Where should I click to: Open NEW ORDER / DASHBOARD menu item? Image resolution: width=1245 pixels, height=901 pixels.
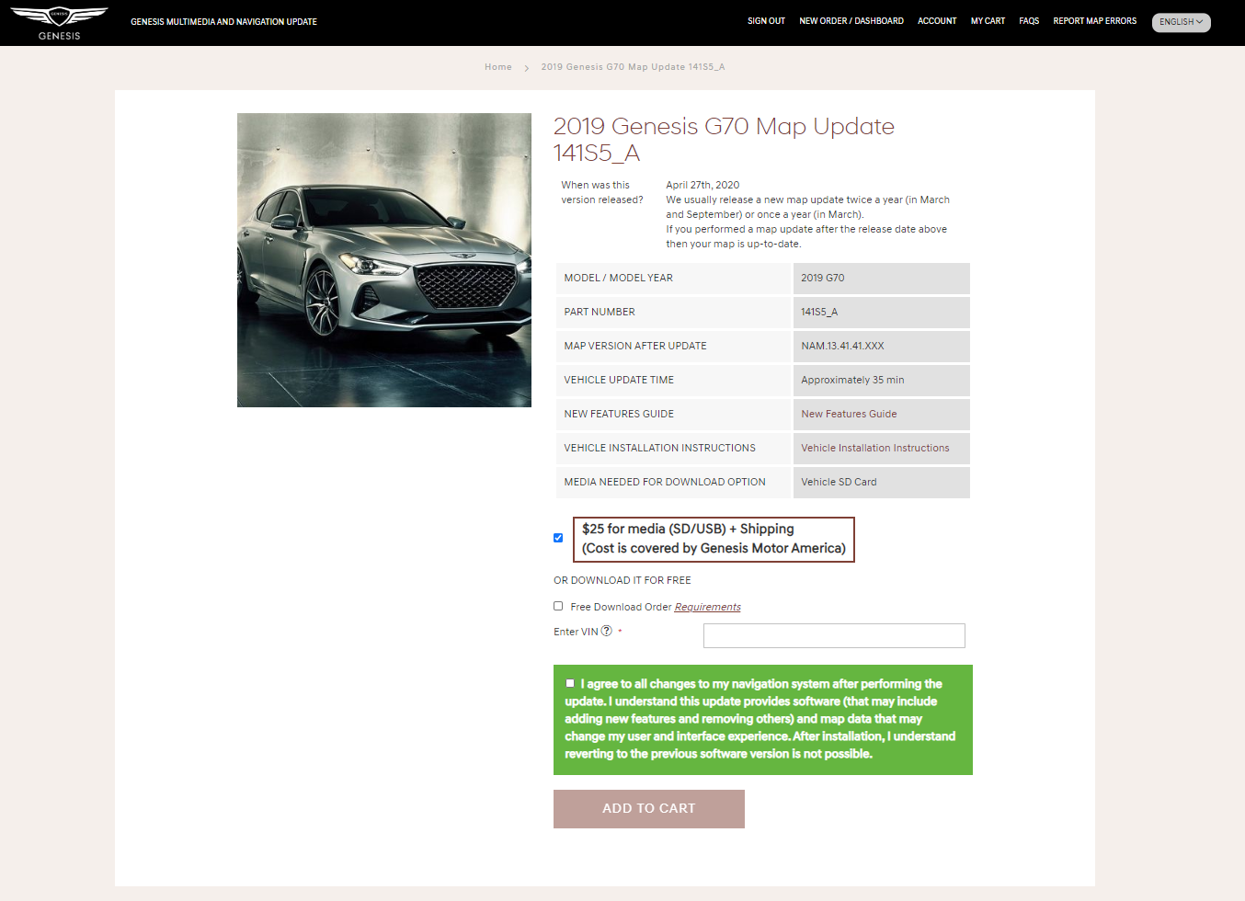point(851,21)
